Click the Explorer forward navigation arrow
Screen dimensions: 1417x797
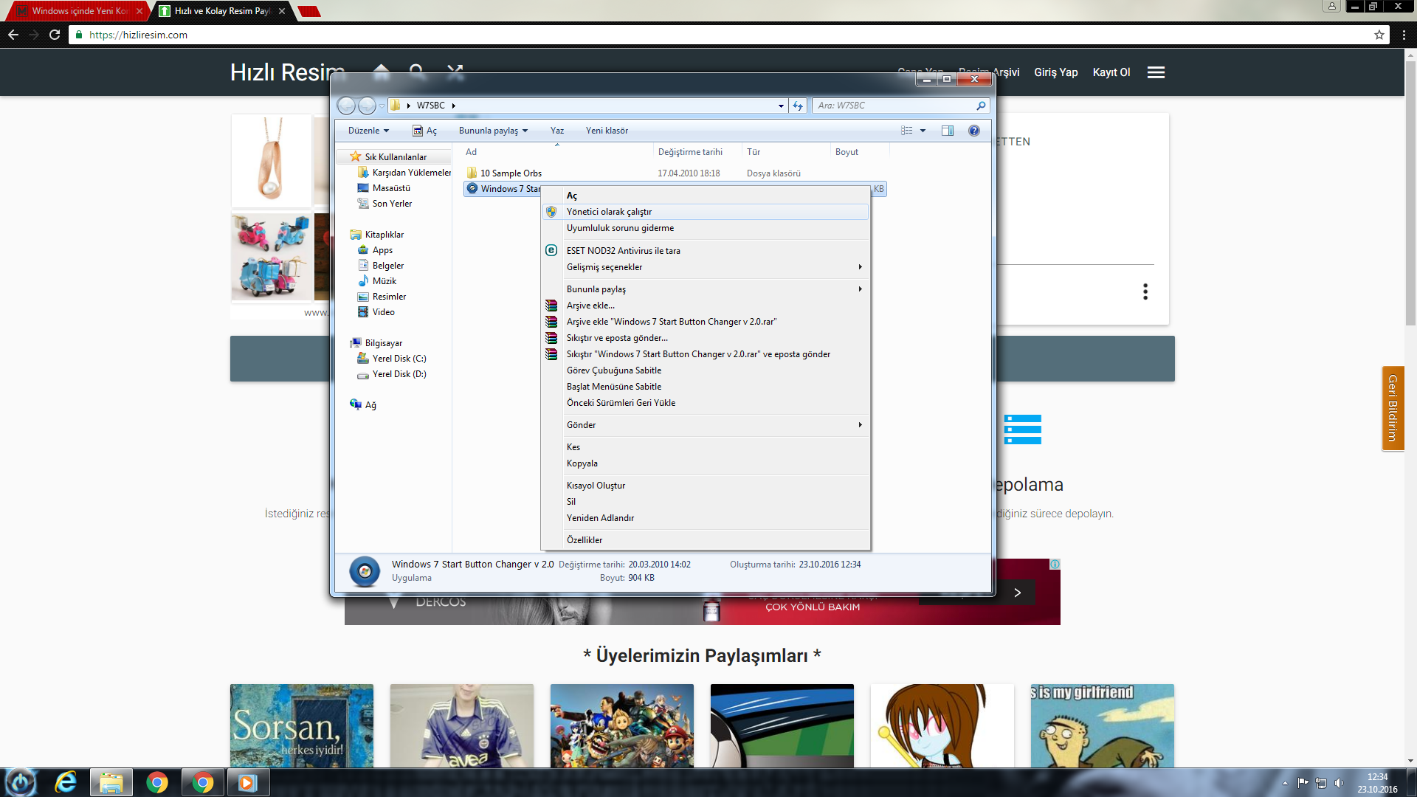(367, 106)
